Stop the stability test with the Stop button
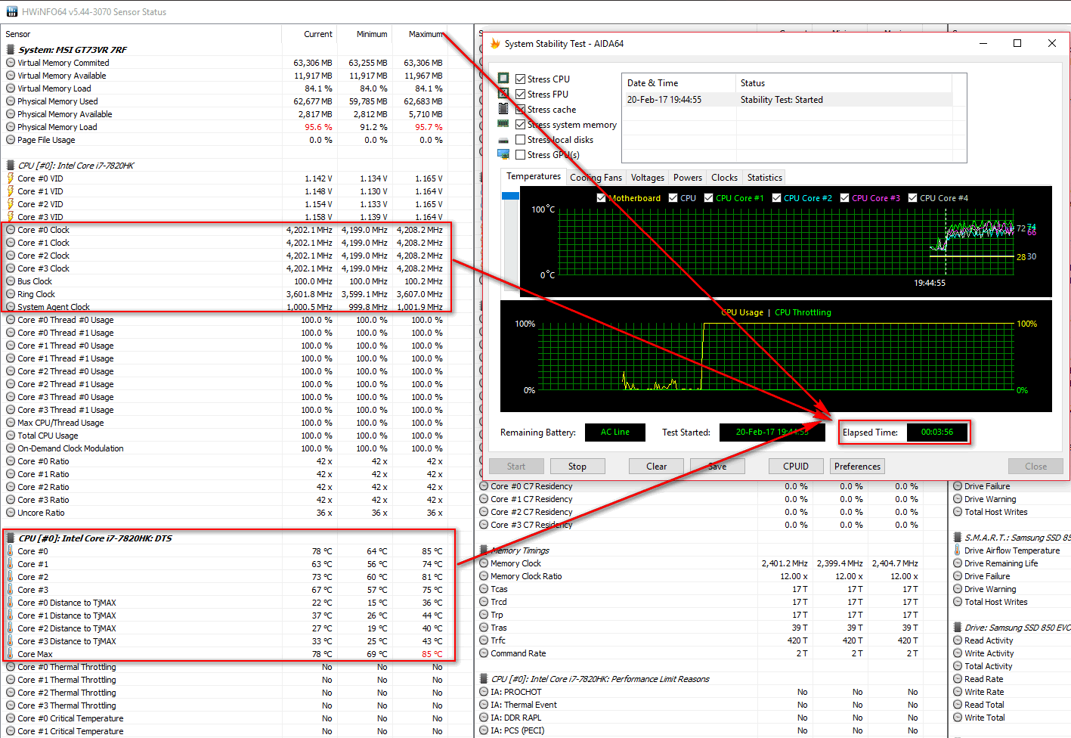Image resolution: width=1071 pixels, height=738 pixels. 577,467
